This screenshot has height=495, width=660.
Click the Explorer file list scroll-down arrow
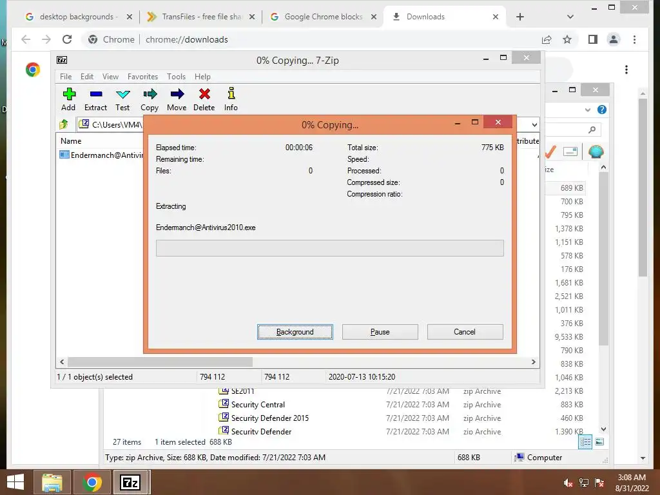(x=603, y=429)
